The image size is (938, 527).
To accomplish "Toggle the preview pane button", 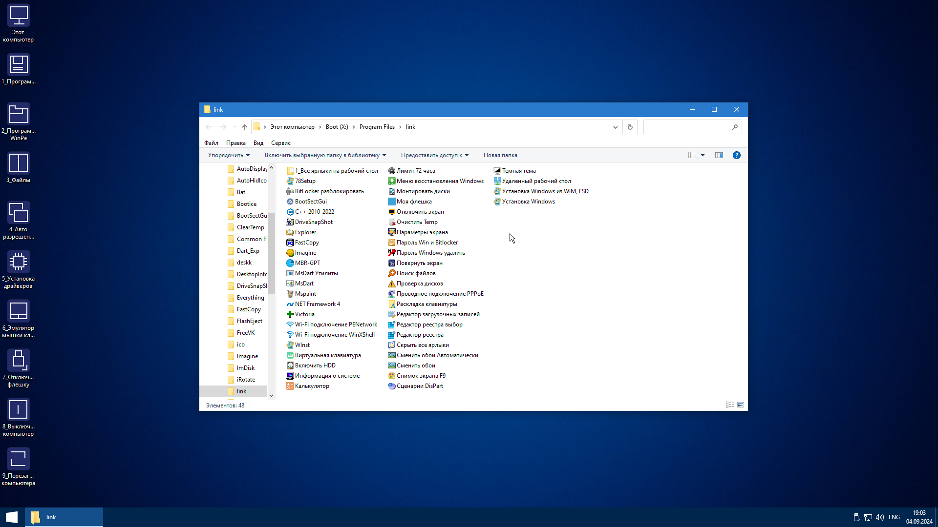I will click(x=719, y=155).
